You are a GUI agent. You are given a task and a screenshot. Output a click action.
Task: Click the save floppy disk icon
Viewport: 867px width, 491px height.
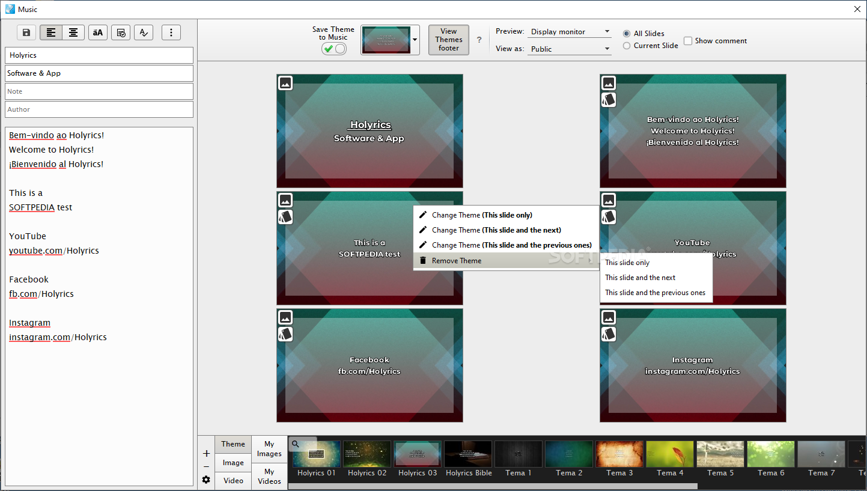[x=26, y=32]
